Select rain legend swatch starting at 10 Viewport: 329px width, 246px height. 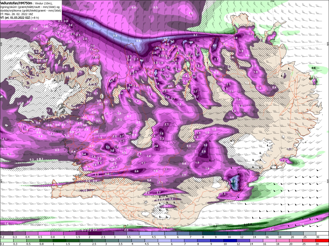click(230, 240)
